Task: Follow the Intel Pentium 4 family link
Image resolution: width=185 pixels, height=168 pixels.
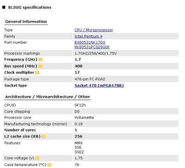Action: coord(88,36)
